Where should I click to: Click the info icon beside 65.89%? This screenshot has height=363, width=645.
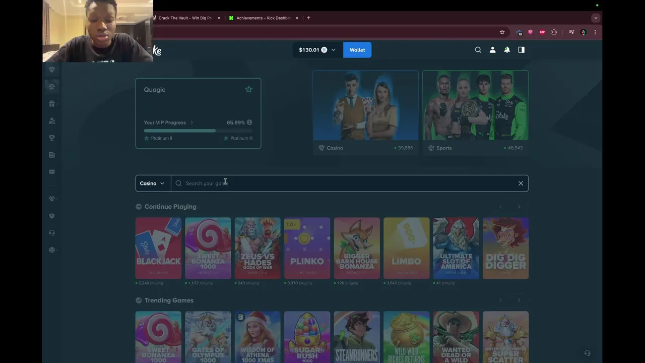(x=249, y=123)
